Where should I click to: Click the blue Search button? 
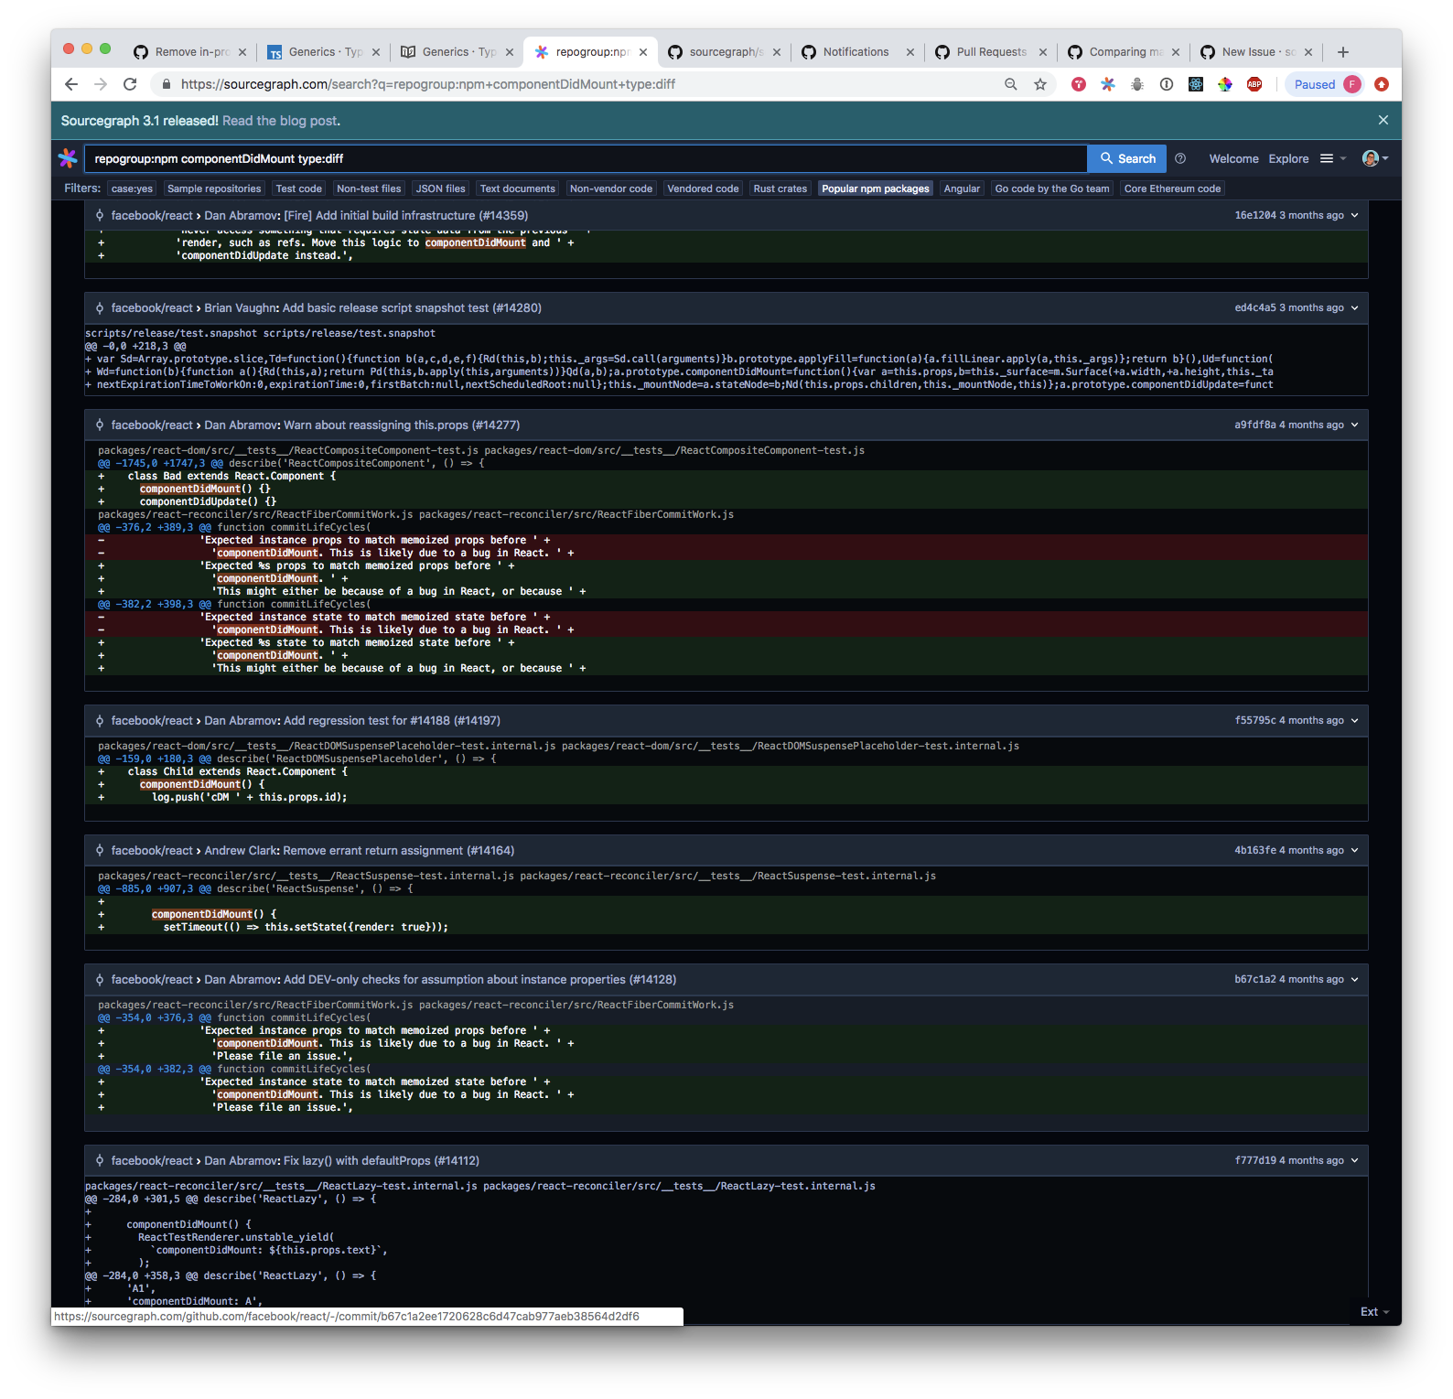[1127, 158]
